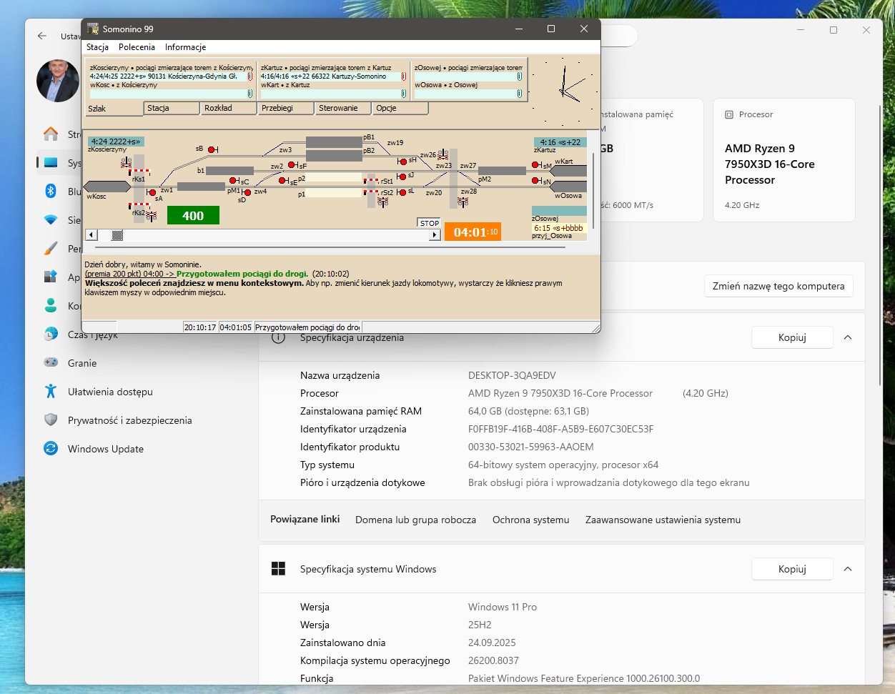The height and width of the screenshot is (694, 895).
Task: Open the Polecenia menu
Action: tap(137, 47)
